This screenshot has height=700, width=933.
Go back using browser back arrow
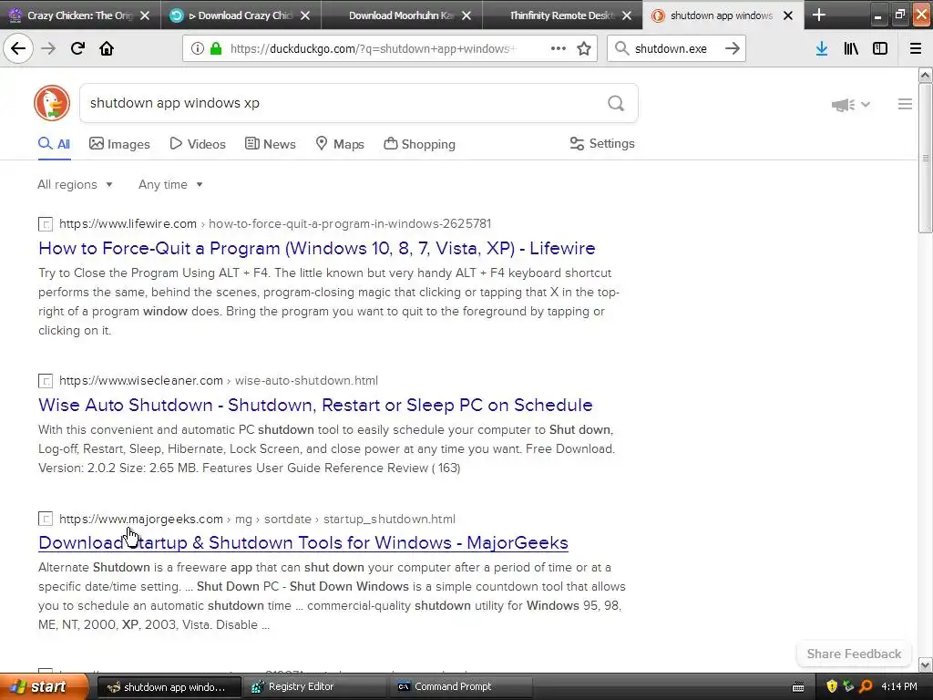[18, 48]
